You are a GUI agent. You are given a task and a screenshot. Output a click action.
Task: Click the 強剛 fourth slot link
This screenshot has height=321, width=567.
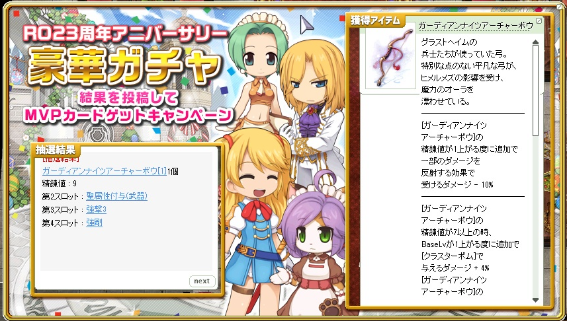coord(94,223)
